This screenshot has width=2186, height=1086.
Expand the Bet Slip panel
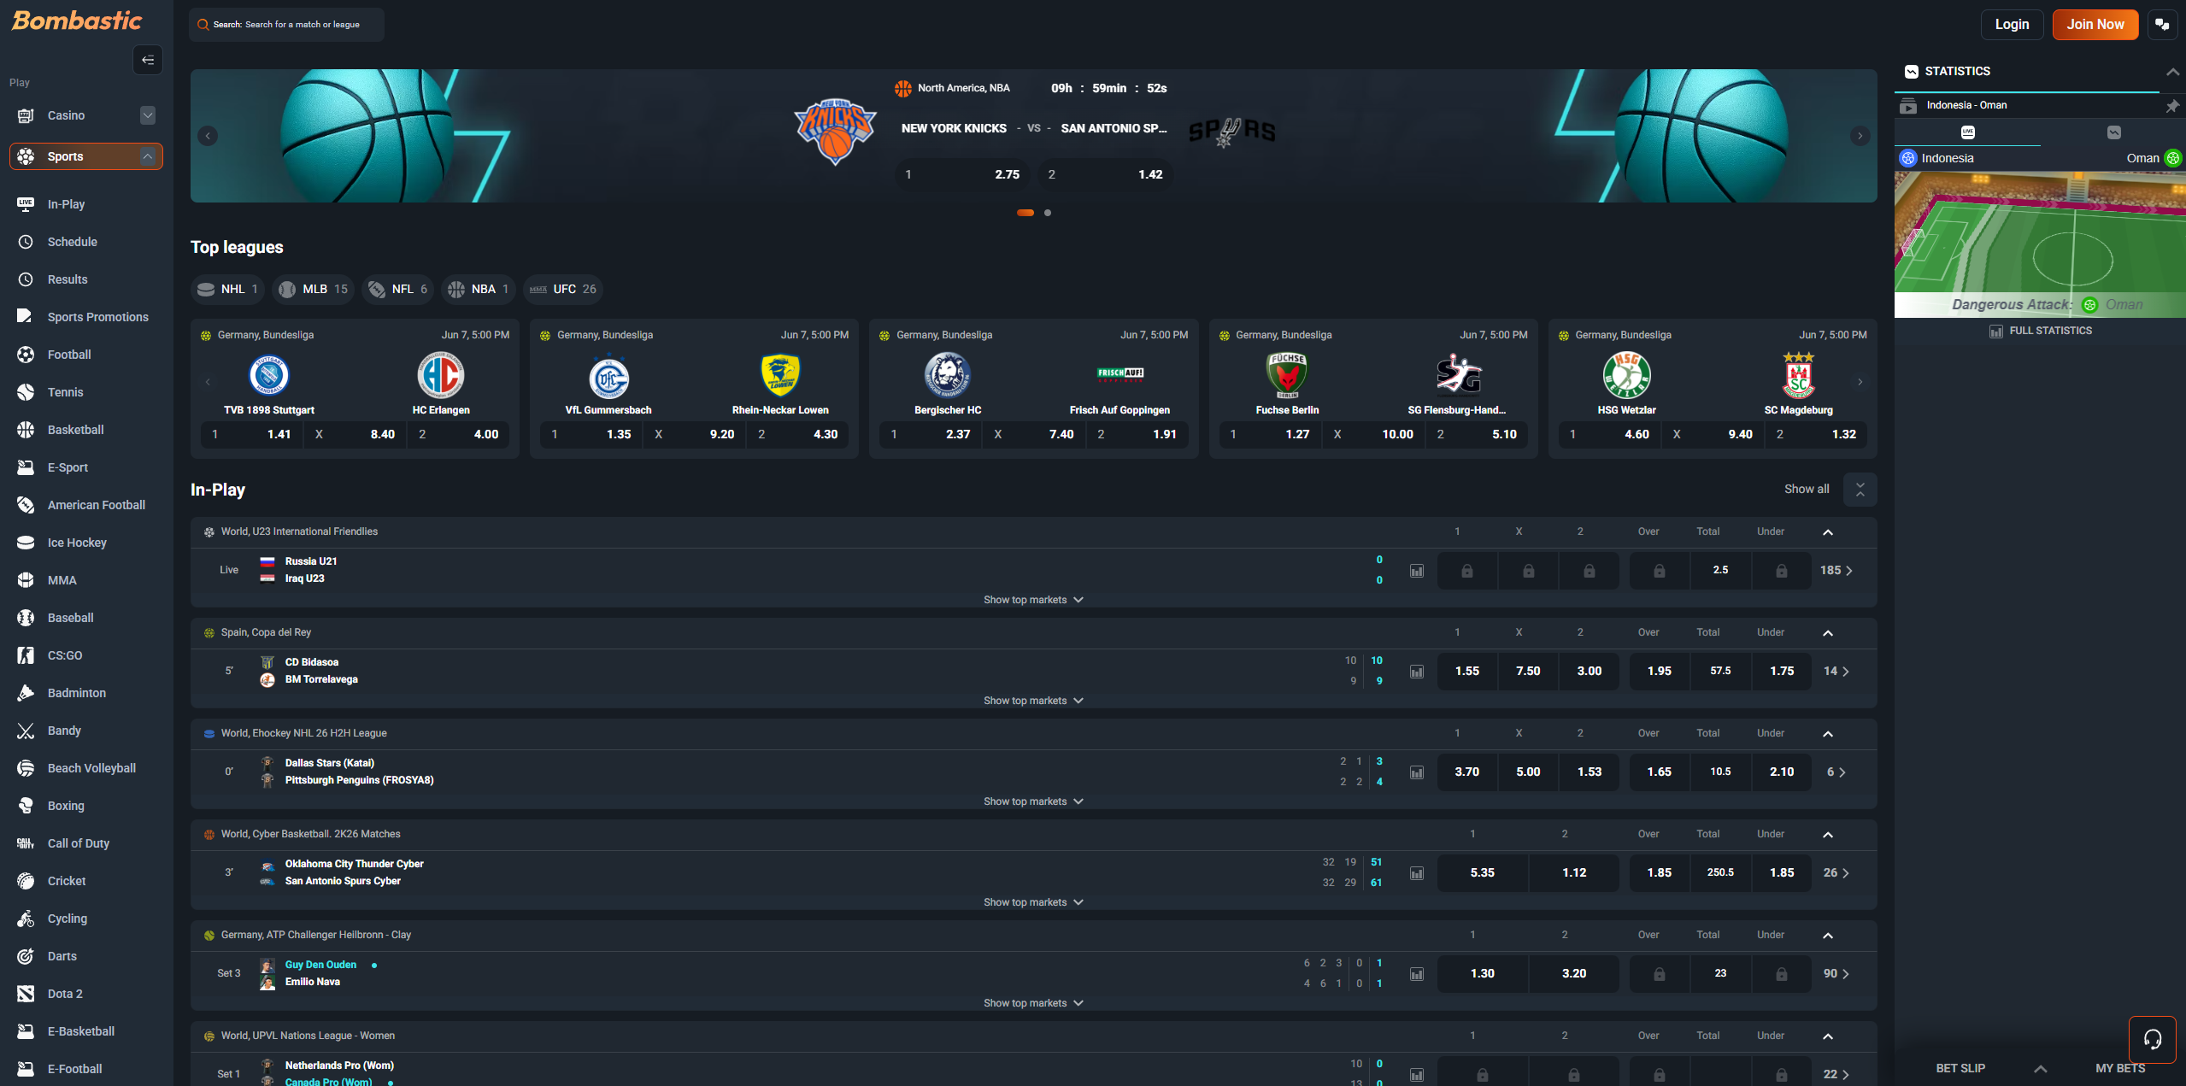tap(2040, 1068)
